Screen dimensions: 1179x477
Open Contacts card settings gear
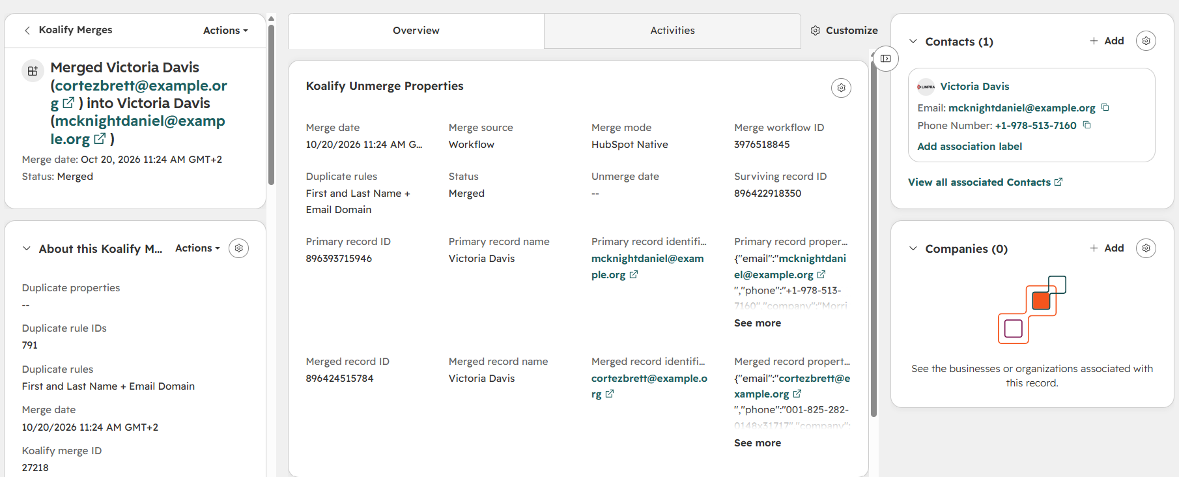[x=1146, y=41]
